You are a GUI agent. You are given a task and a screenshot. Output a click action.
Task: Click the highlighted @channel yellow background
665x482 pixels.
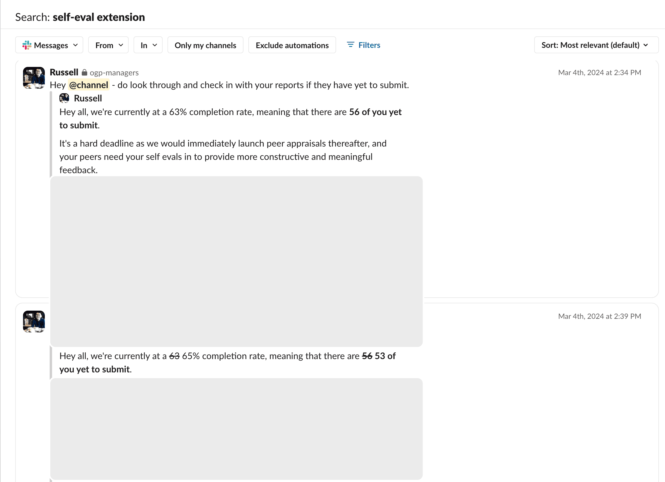(89, 85)
